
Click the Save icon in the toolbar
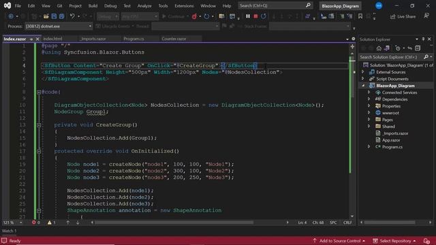click(54, 16)
